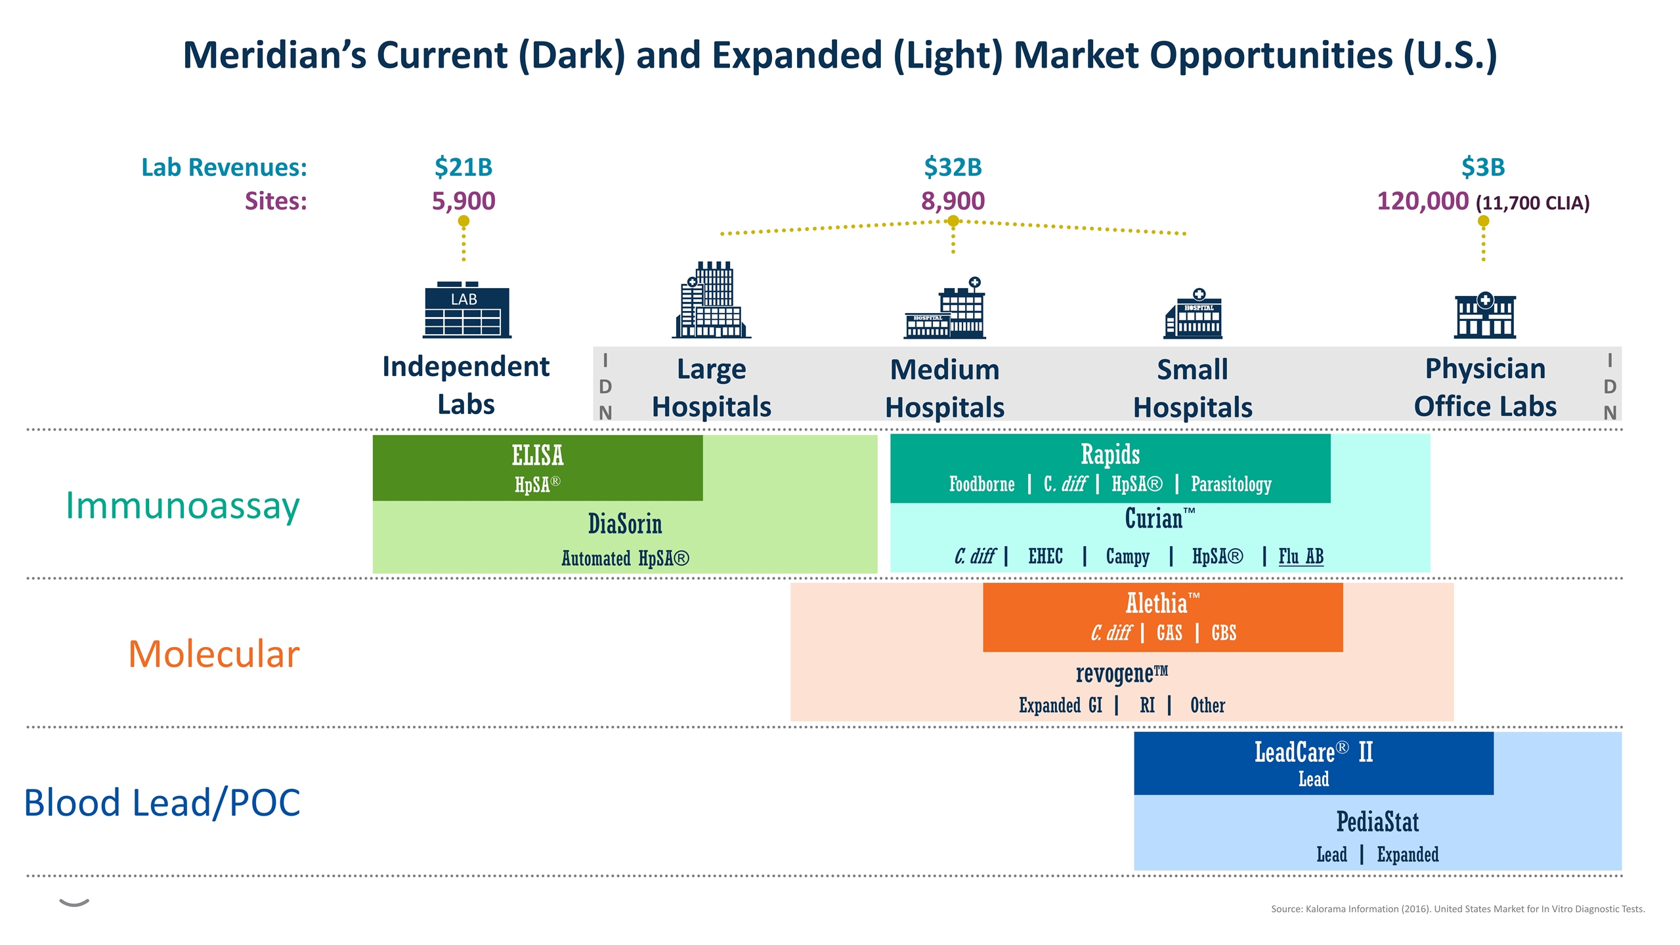Viewport: 1680px width, 945px height.
Task: Click RI under revogene
Action: coord(1147,705)
